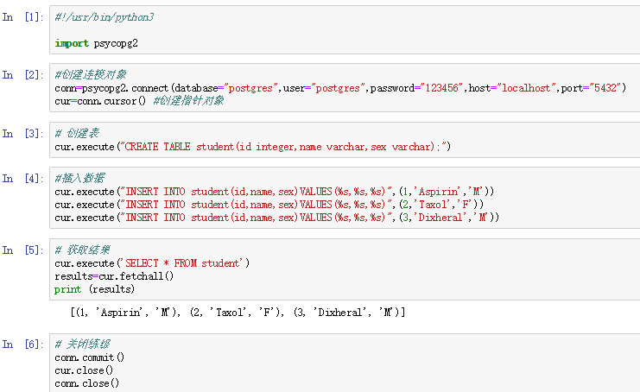Click the print (results) line
Image resolution: width=640 pixels, height=392 pixels.
click(x=94, y=289)
